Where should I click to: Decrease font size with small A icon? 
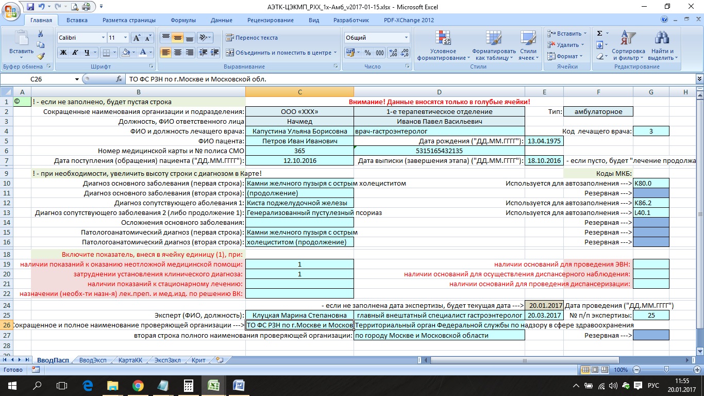click(148, 38)
